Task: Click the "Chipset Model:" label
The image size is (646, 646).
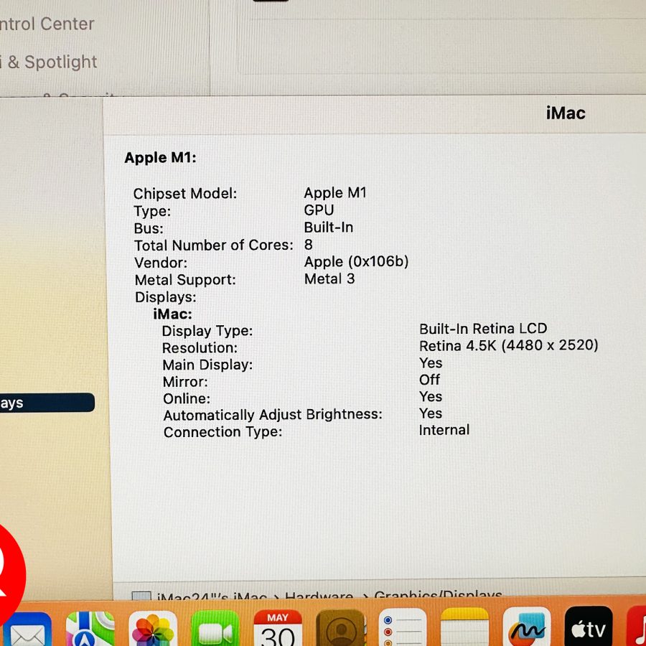Action: point(185,193)
